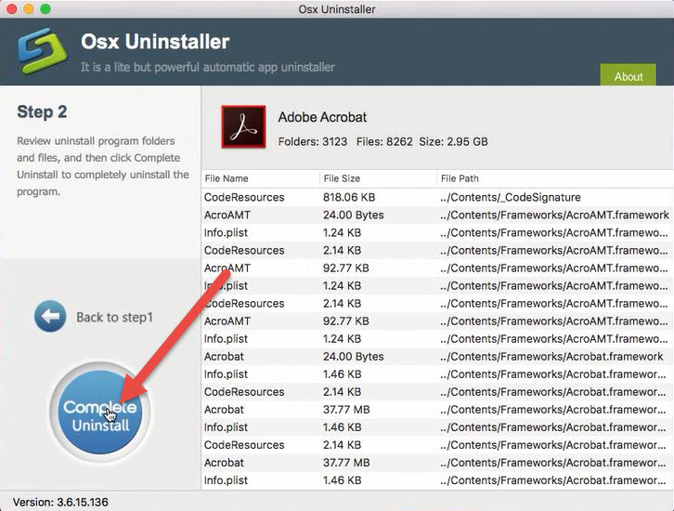Click the Size: 2.95 GB text

(453, 141)
